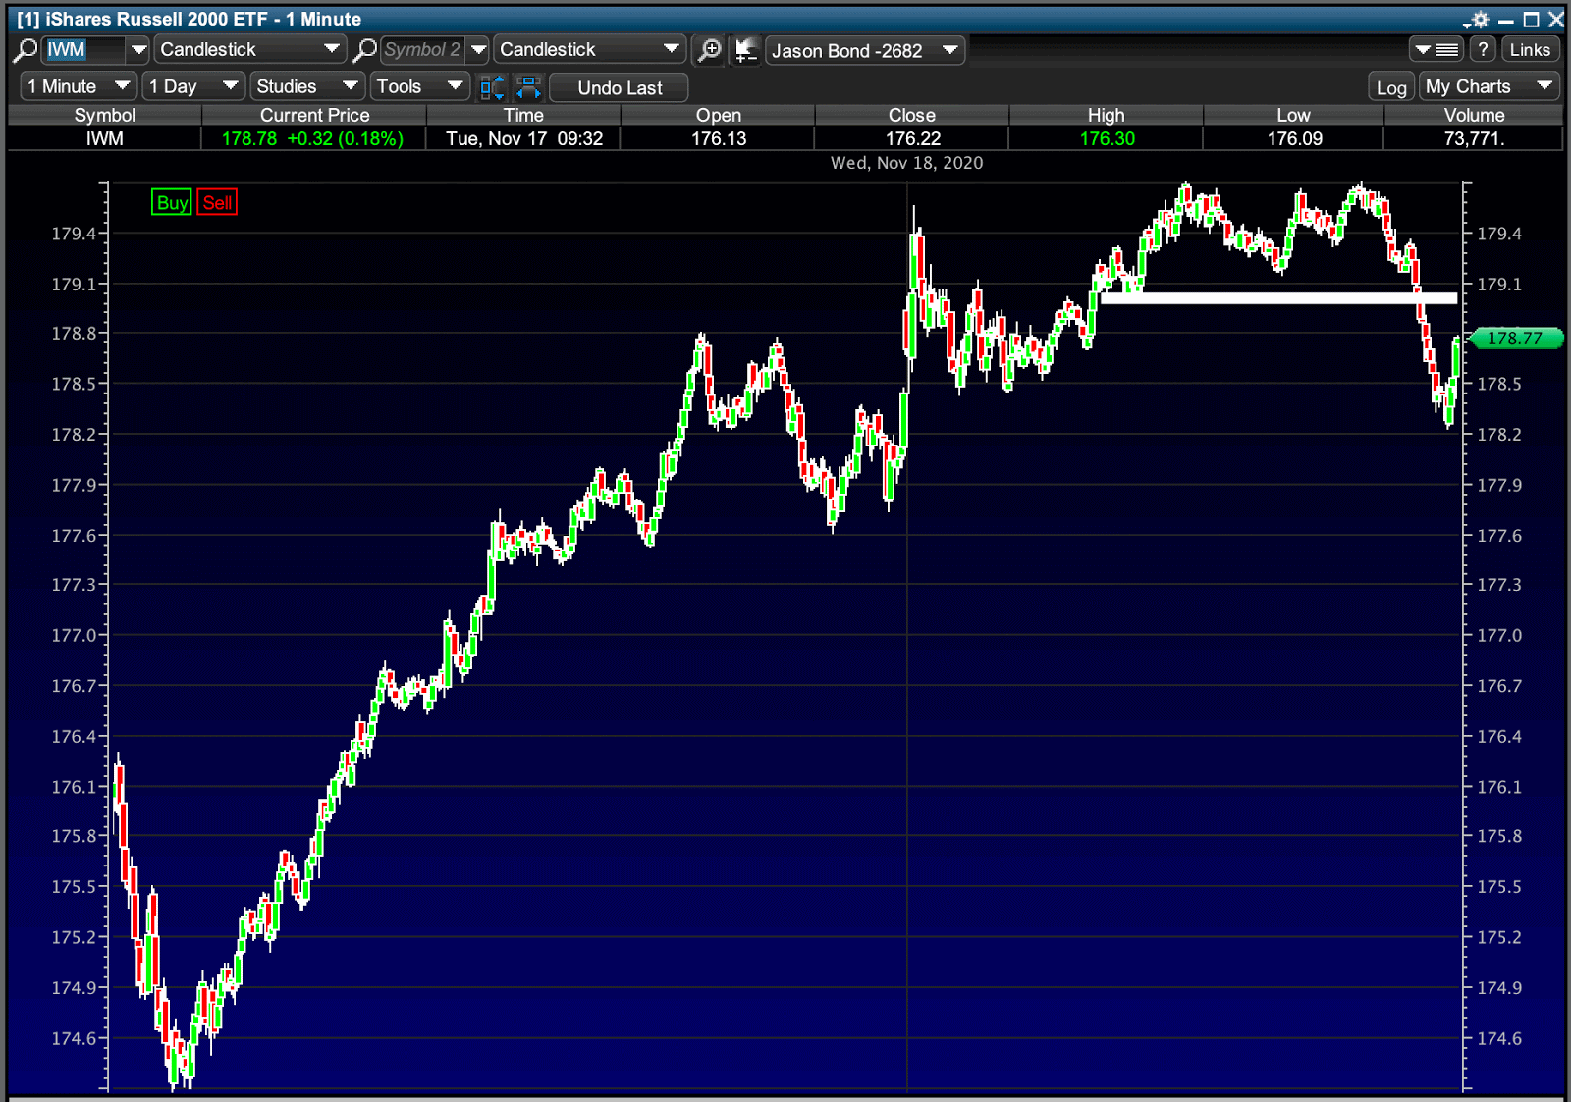The height and width of the screenshot is (1102, 1571).
Task: Open the Jason Bond -2682 account dropdown
Action: click(864, 50)
